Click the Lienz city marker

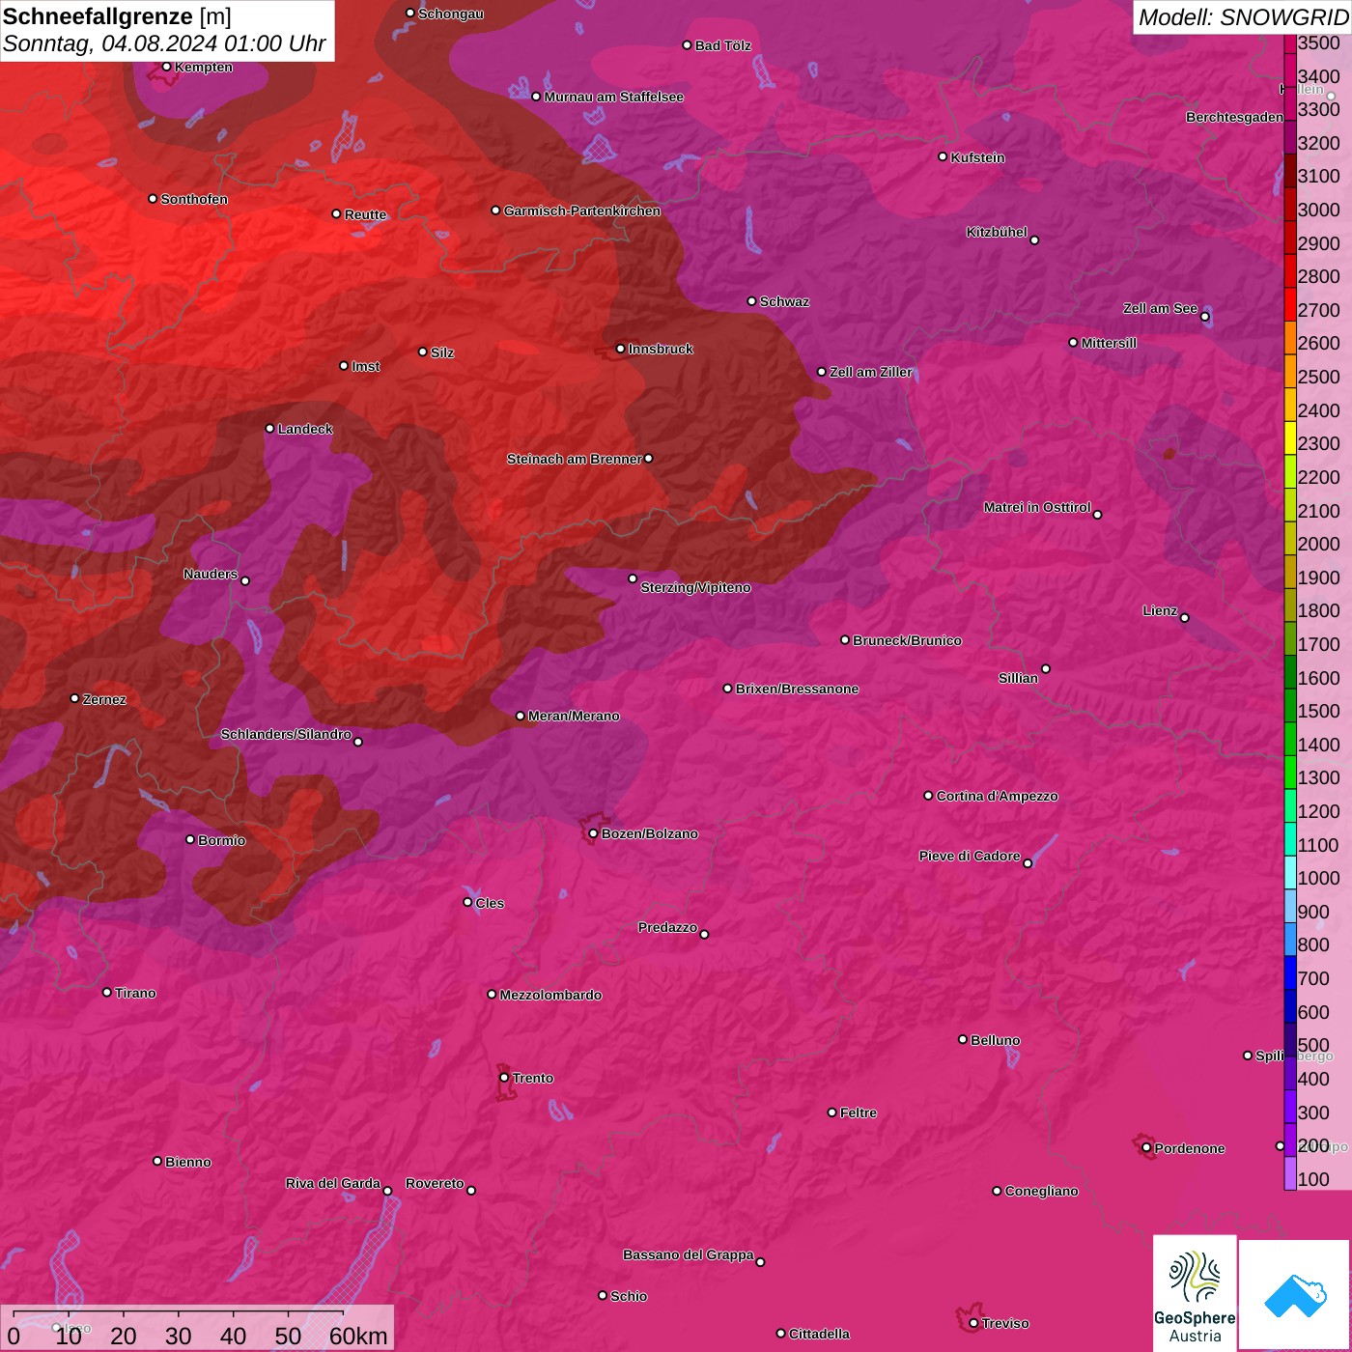(x=1185, y=618)
